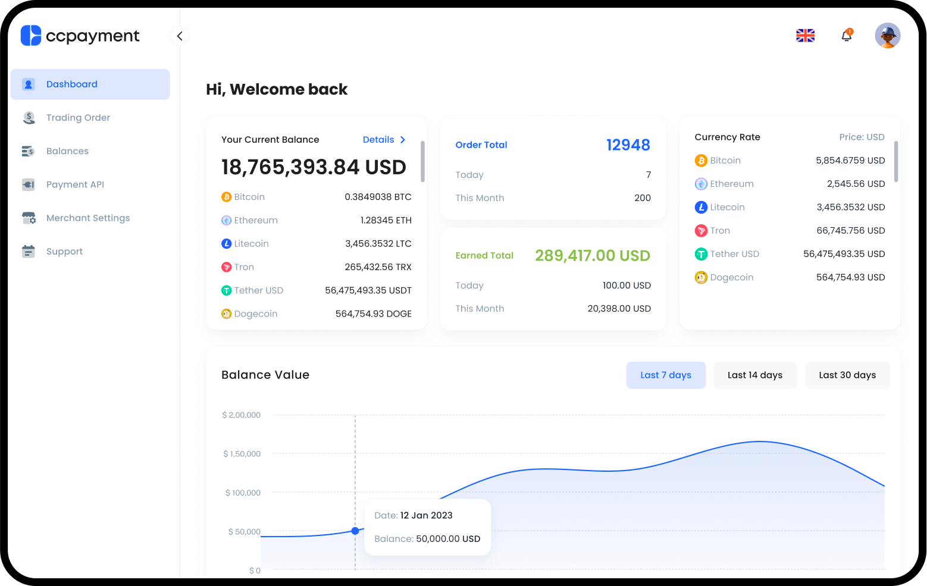Click the Current Balance card scrollbar
The width and height of the screenshot is (927, 586).
pos(422,161)
